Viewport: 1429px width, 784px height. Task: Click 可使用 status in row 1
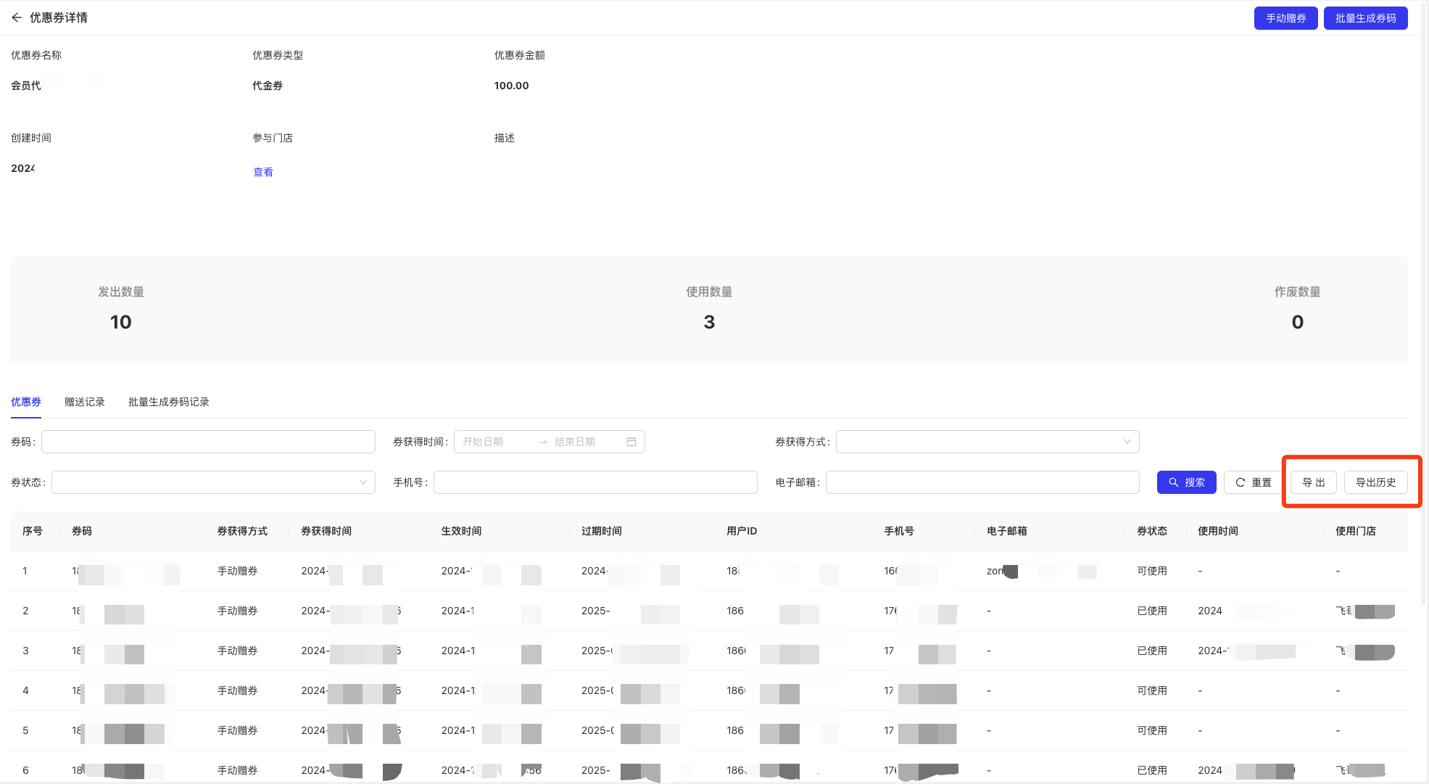tap(1151, 571)
